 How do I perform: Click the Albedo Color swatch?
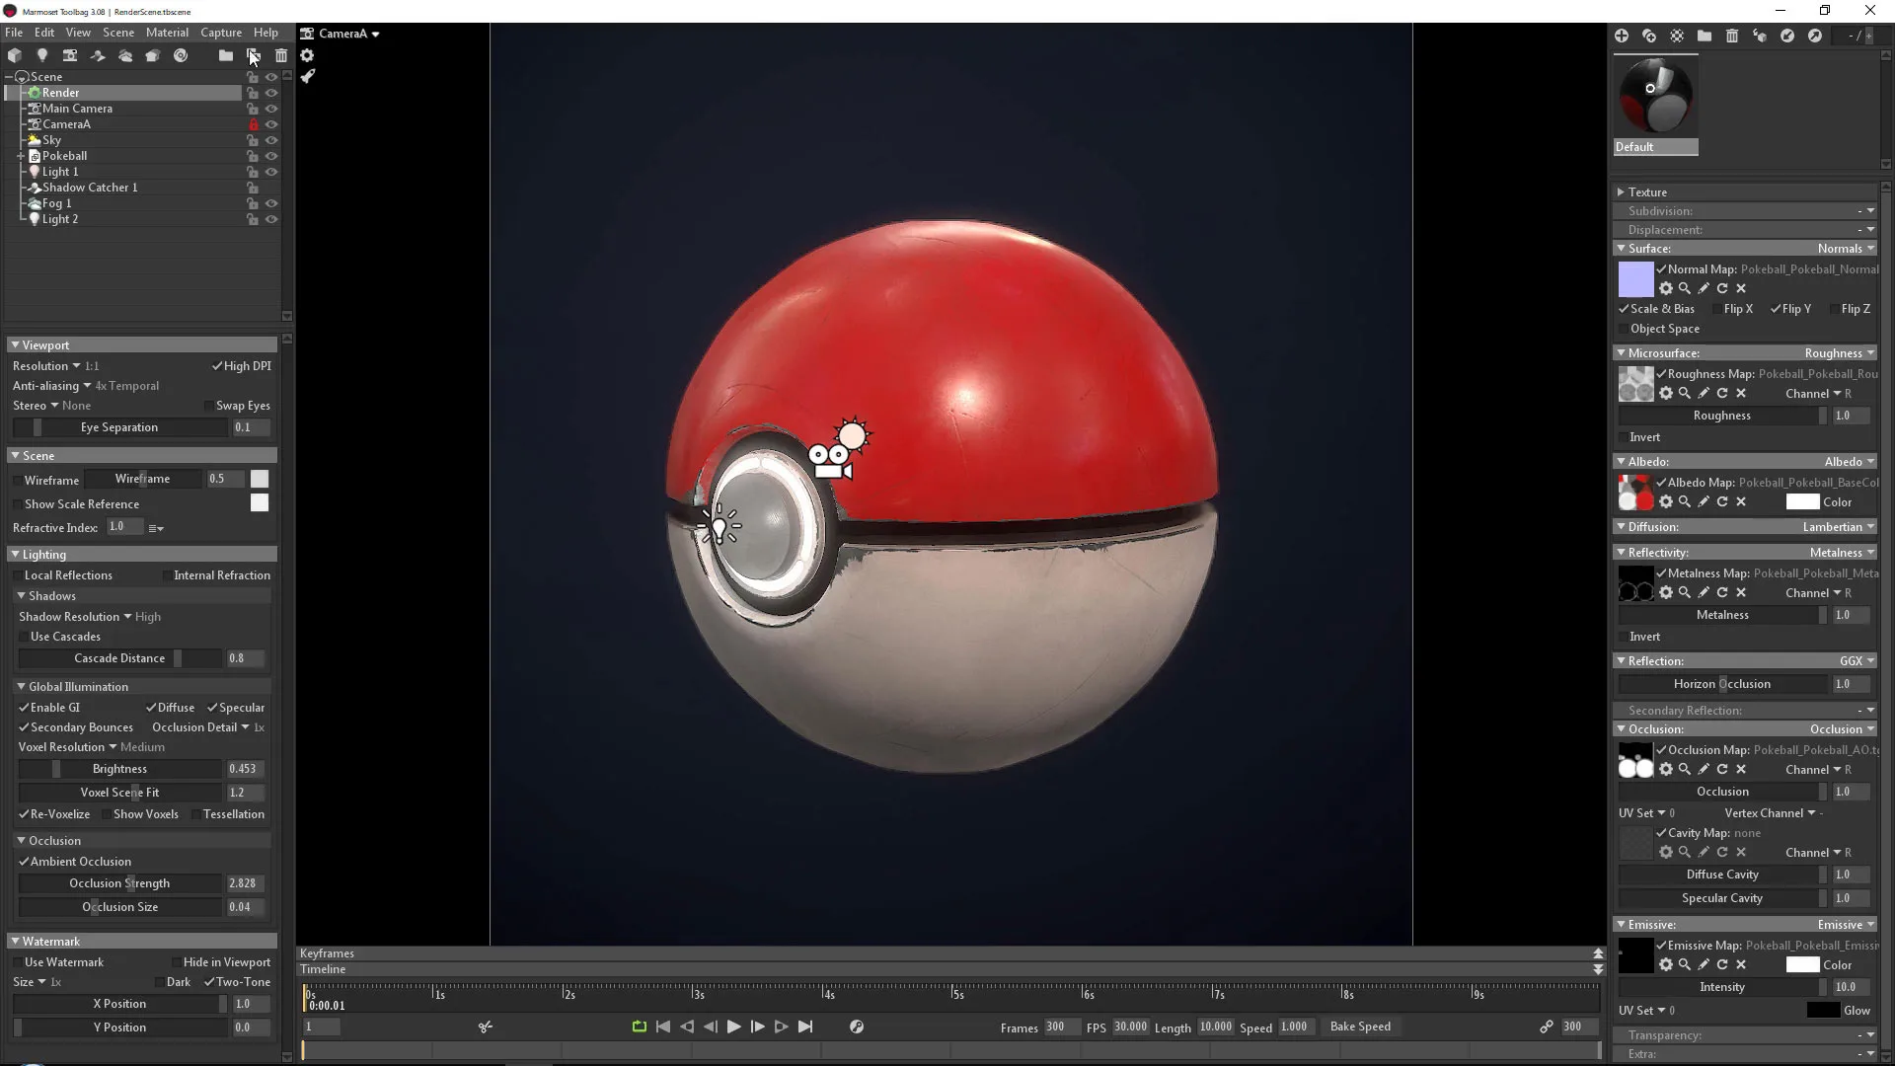(1802, 502)
